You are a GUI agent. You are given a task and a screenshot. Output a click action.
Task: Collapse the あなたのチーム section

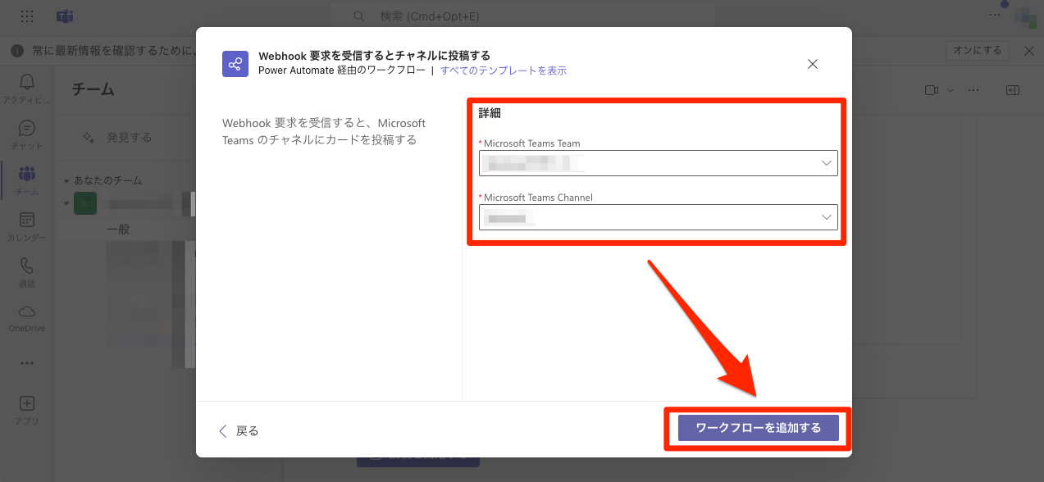tap(67, 180)
